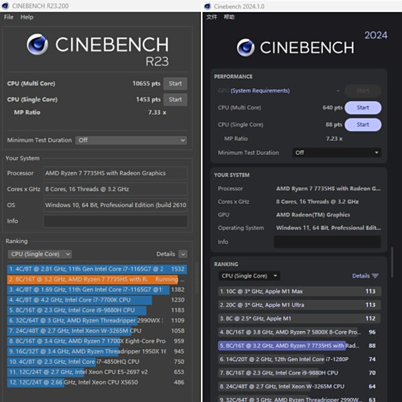Click the Details filter icon in Cinebench 2024

coord(375,276)
